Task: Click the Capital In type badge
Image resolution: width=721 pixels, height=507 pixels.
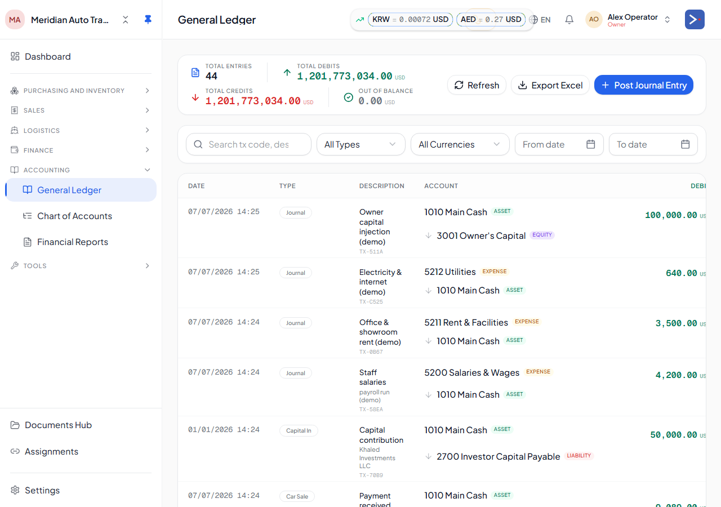Action: coord(299,430)
